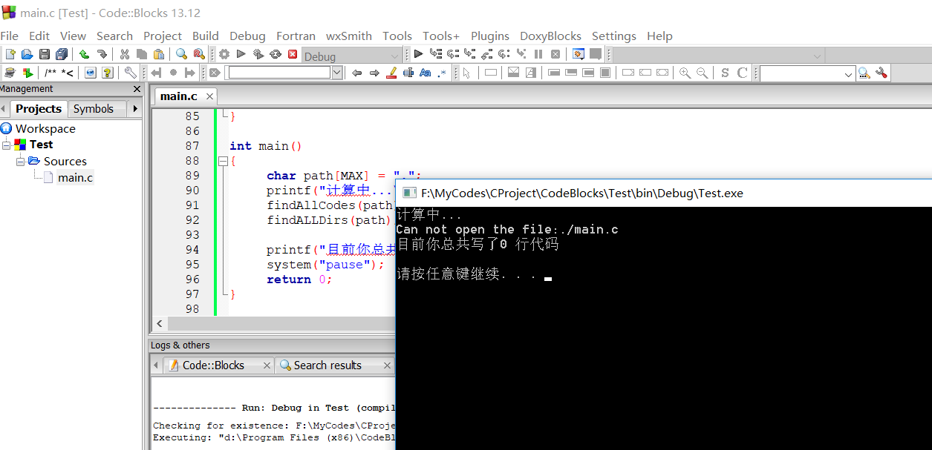Click the Undo arrow icon
932x450 pixels.
(84, 54)
